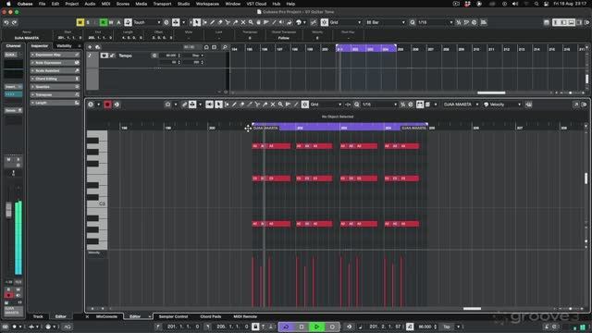The width and height of the screenshot is (592, 333).
Task: Open the 1/16 quantize preset dropdown in main toolbar
Action: click(x=435, y=22)
